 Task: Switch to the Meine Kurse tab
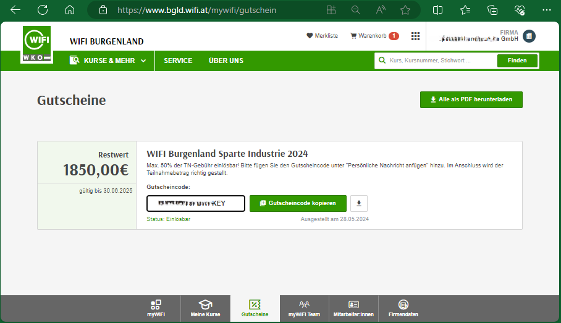coord(205,308)
